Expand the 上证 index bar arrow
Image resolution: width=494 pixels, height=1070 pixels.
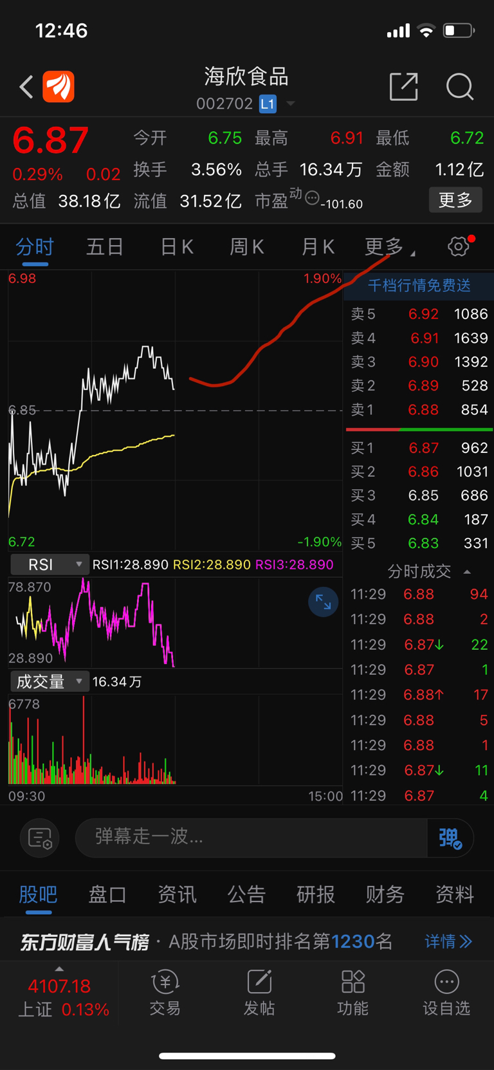pyautogui.click(x=59, y=969)
